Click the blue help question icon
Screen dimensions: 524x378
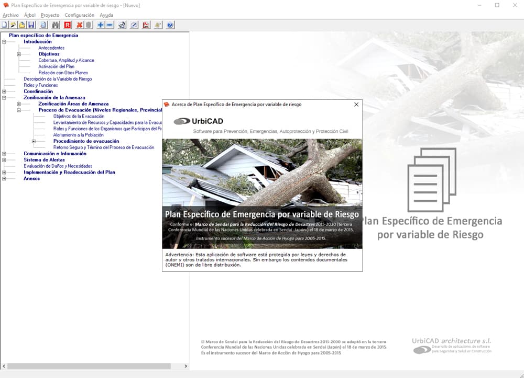coord(170,25)
